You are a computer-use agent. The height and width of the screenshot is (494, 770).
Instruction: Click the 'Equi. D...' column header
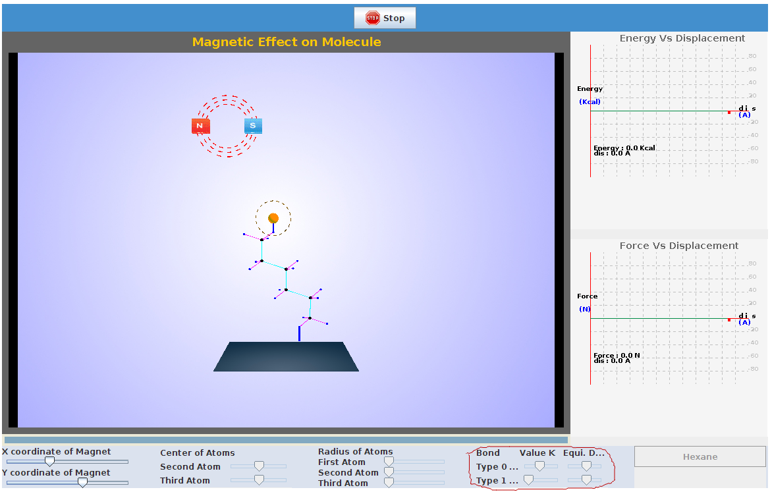584,453
